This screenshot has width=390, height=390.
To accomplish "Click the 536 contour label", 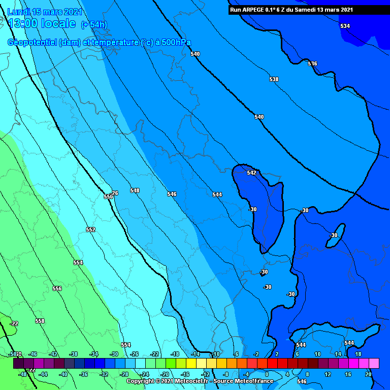I will tap(312, 63).
